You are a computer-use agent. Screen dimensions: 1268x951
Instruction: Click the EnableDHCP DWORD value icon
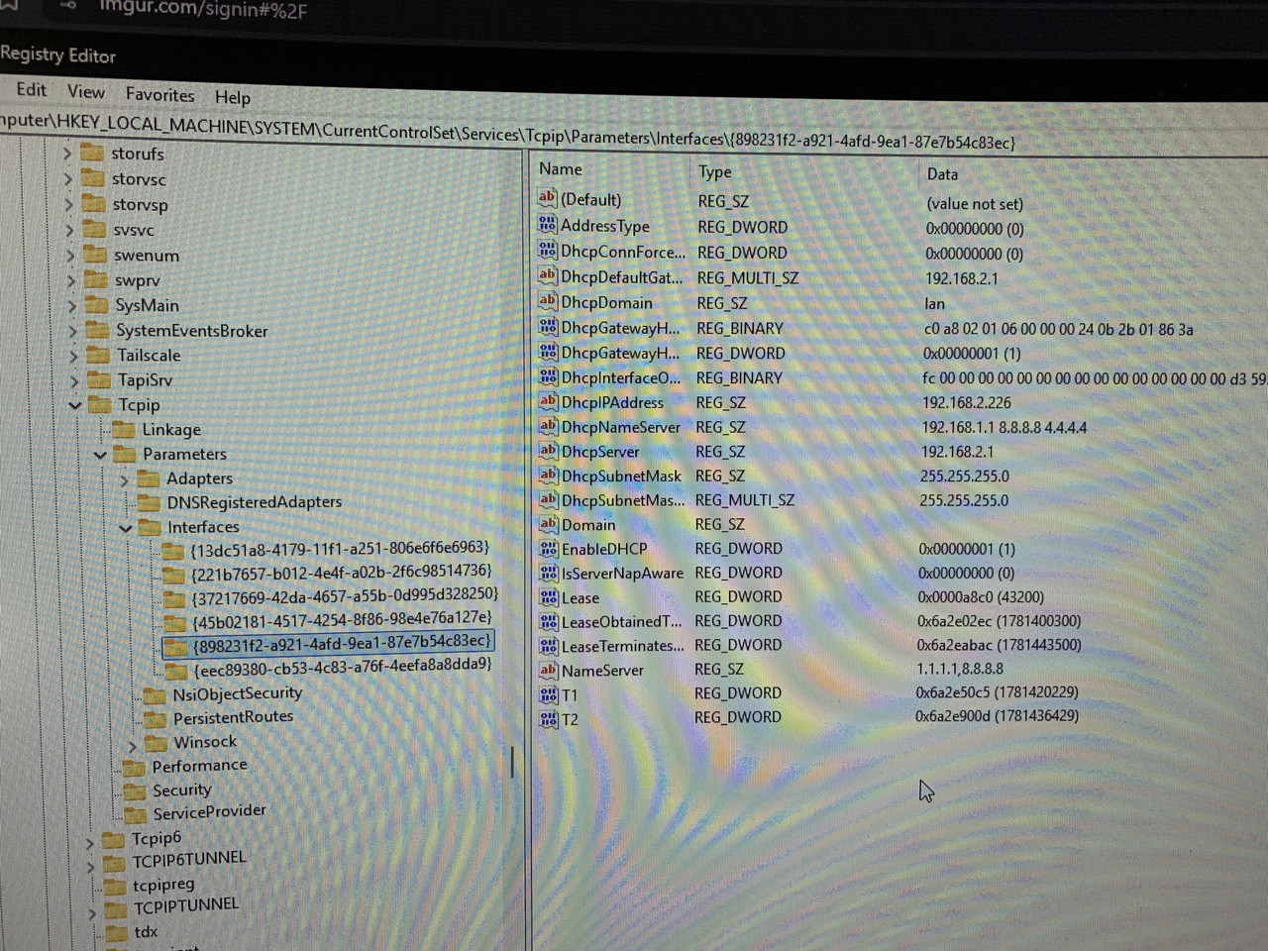[x=549, y=548]
